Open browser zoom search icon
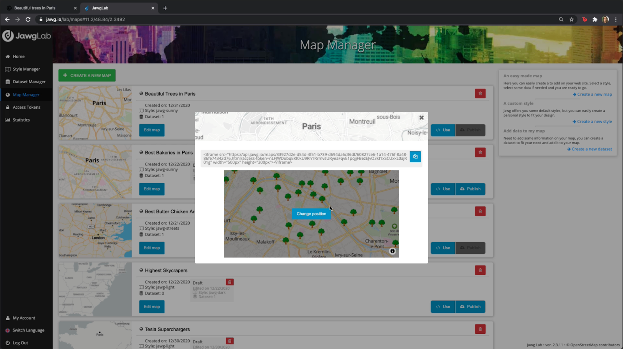The image size is (623, 349). coord(561,19)
